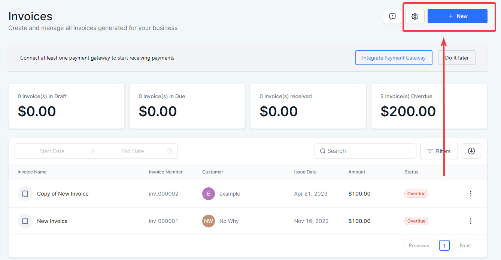Open the customer named example
501x260 pixels.
tap(230, 194)
